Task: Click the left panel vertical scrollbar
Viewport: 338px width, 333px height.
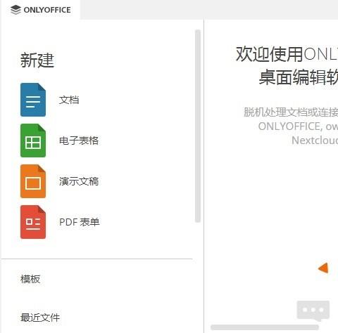Action: point(198,126)
